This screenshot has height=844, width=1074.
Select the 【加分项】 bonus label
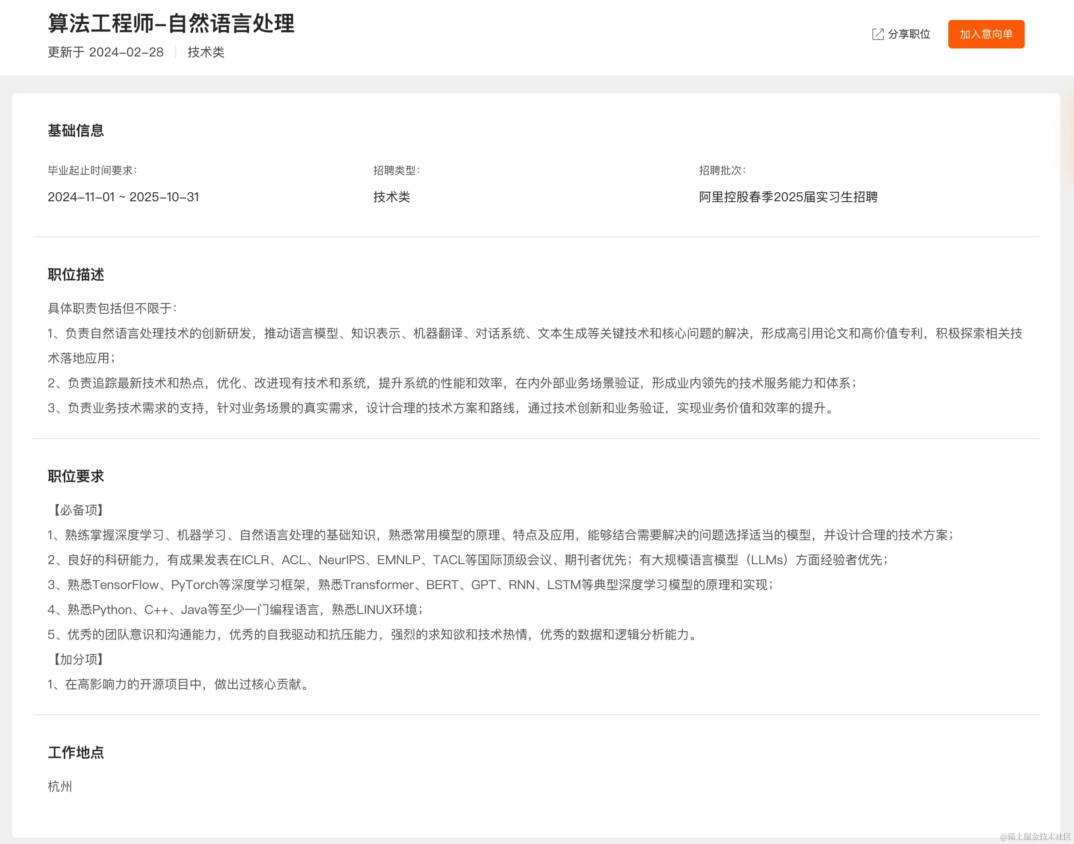pyautogui.click(x=77, y=660)
